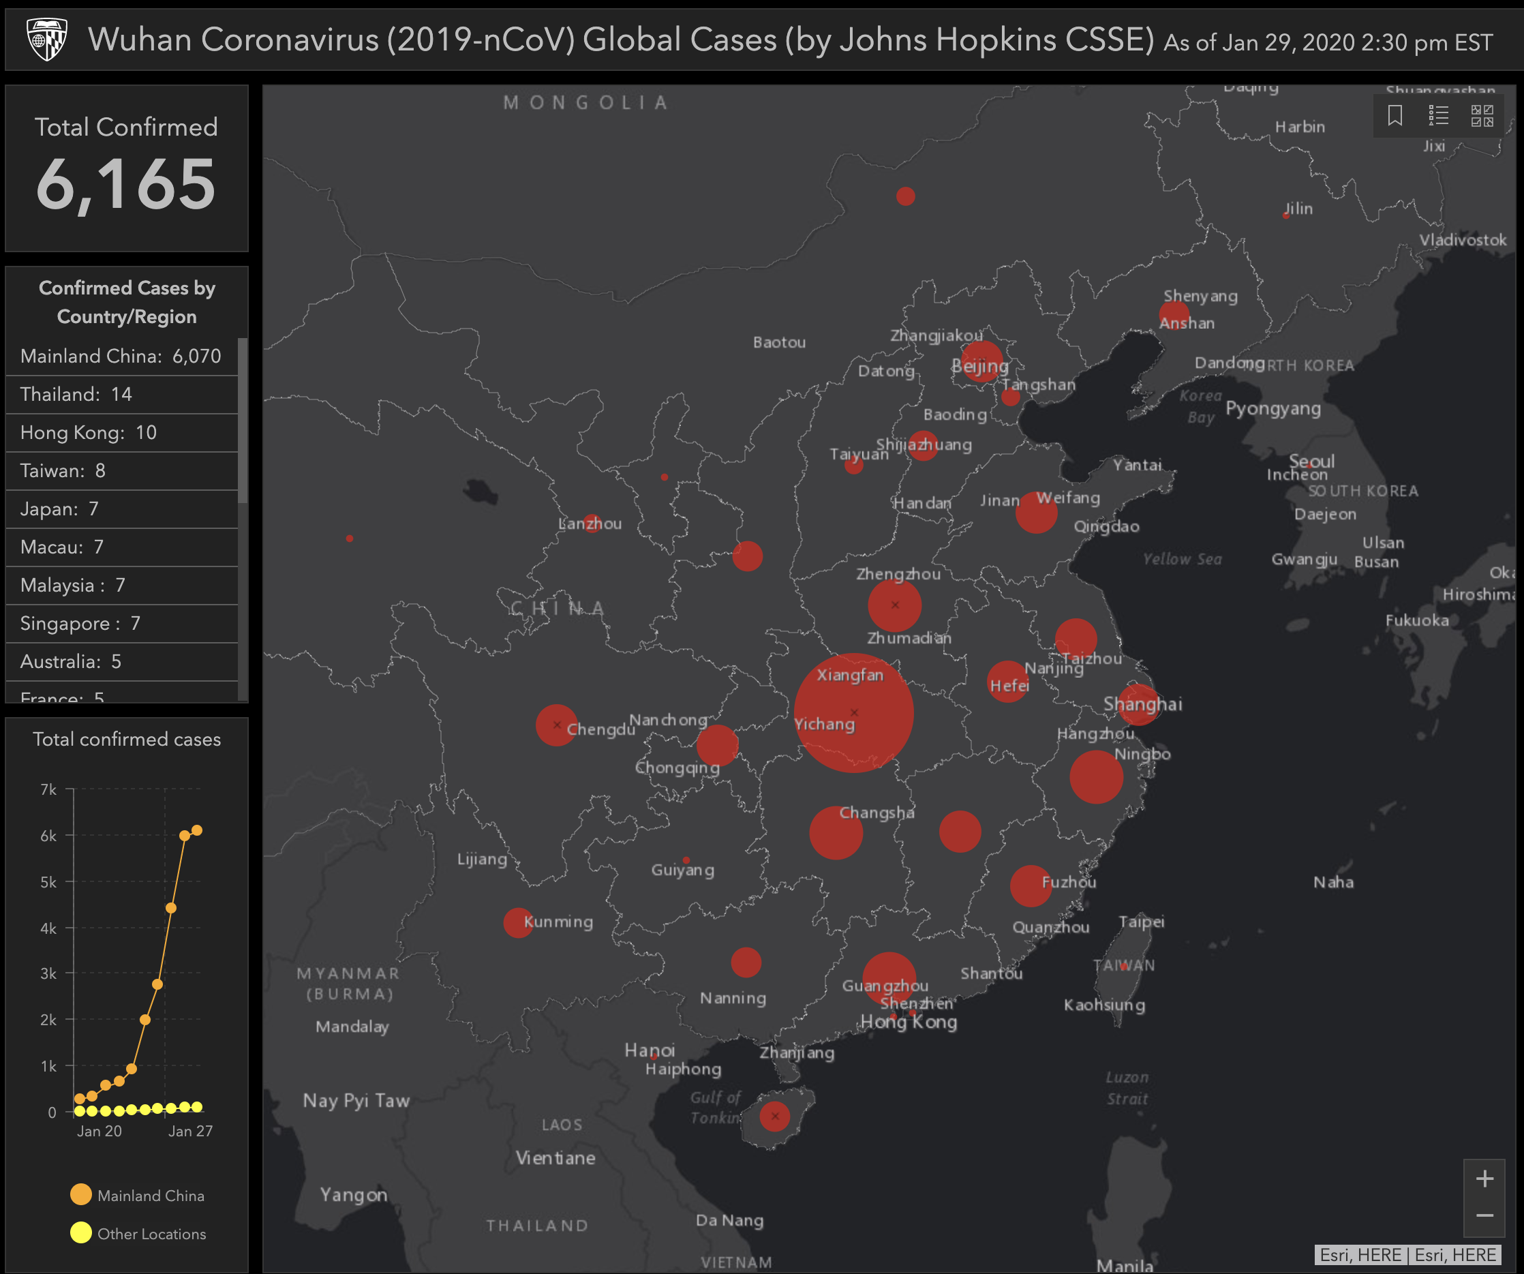1524x1274 pixels.
Task: Click the red circle at Kunming
Action: click(518, 923)
